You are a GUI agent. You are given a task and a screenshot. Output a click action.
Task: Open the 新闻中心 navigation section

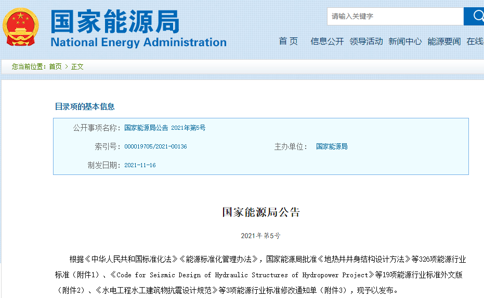click(405, 42)
